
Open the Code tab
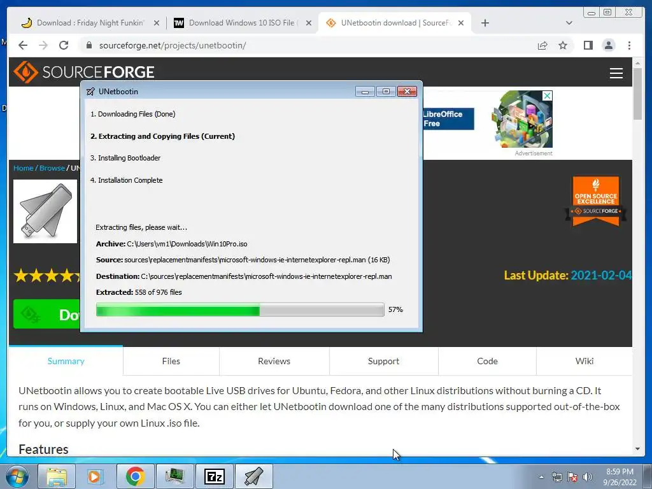pyautogui.click(x=487, y=361)
